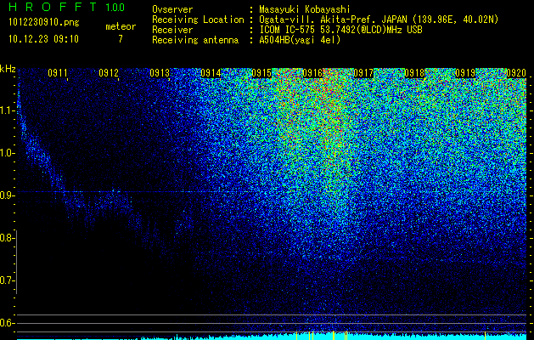Click the 0912 time marker
This screenshot has height=340, width=534.
pos(109,72)
